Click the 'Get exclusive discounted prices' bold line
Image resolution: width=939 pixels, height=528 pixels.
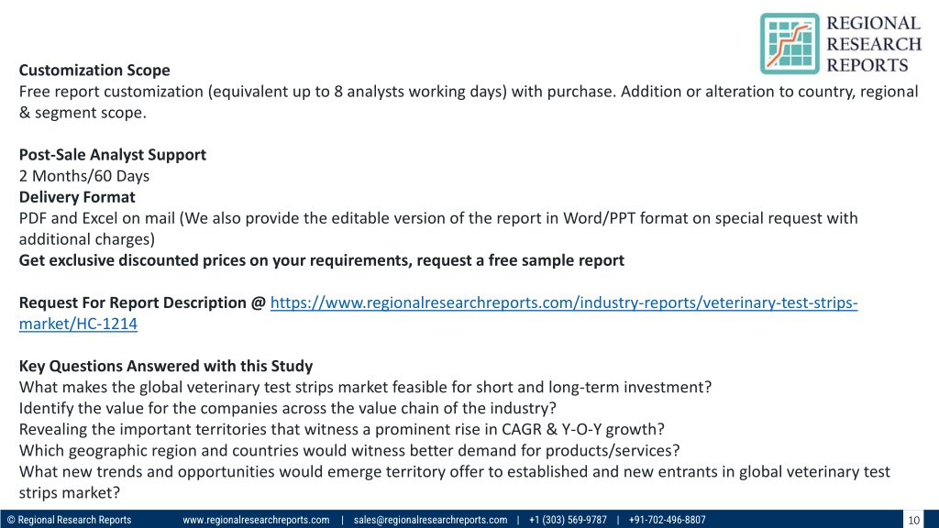click(322, 260)
